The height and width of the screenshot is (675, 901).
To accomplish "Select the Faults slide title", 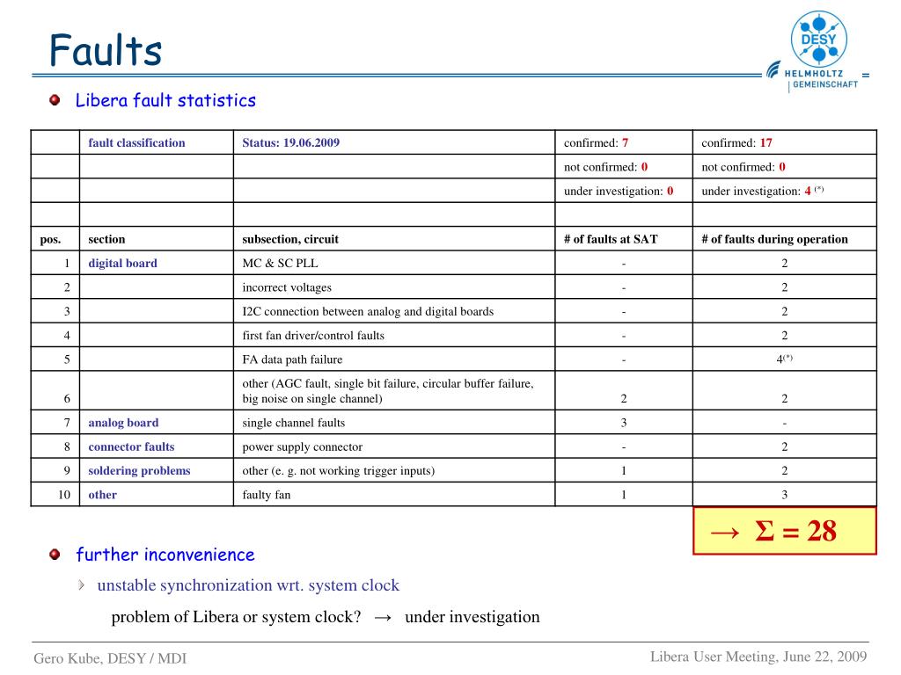I will pos(106,50).
